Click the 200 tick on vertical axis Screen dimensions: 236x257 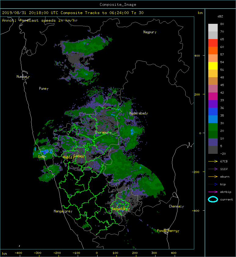pos(197,94)
